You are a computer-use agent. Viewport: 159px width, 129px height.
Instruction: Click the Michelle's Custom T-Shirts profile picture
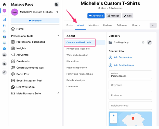coord(15,12)
